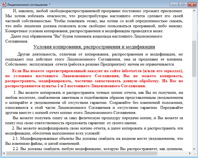Click the text '2.2. Вы должны снабдить'
198x158 pixels.
[36, 149]
